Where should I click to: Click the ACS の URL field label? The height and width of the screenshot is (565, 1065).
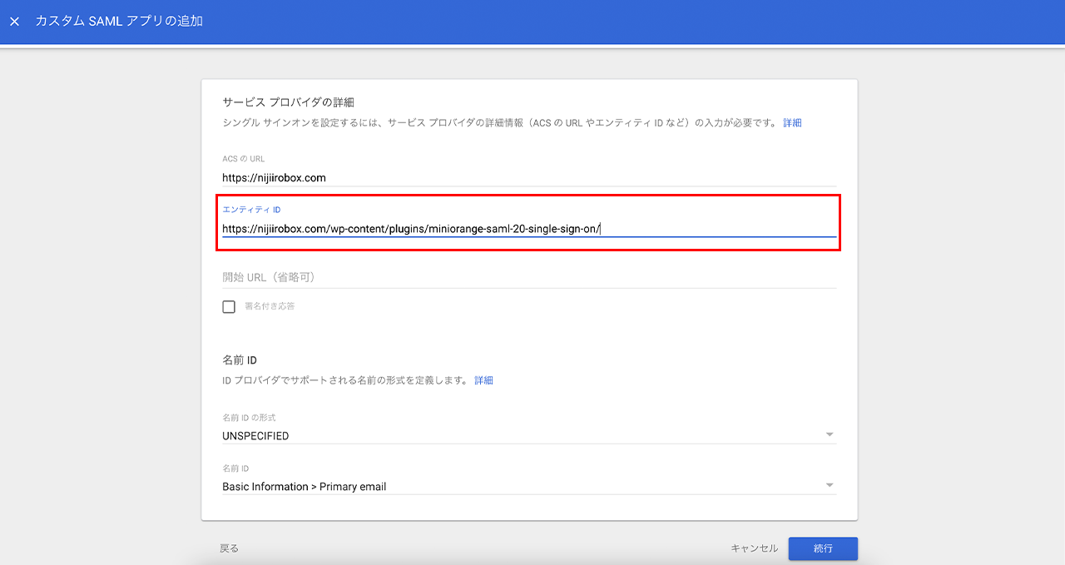pyautogui.click(x=243, y=159)
